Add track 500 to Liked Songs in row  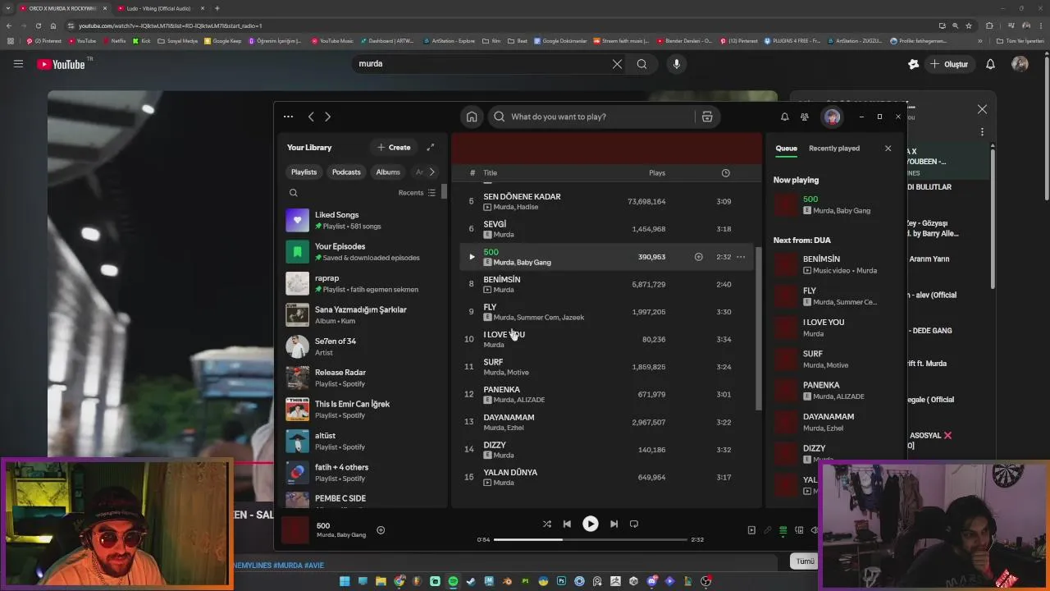699,257
